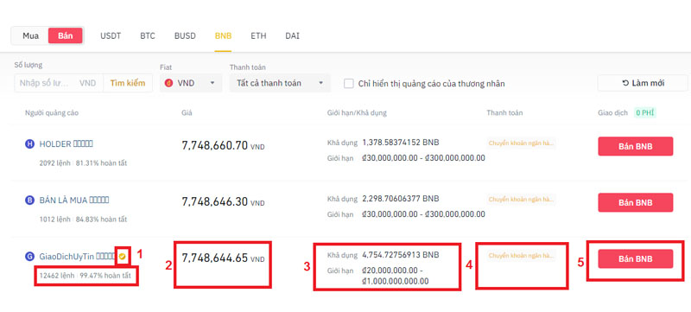Tick the merchant-ads-only checkbox

point(349,83)
